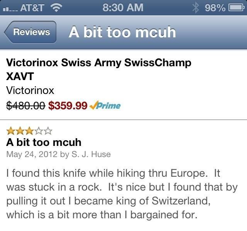
Task: Tap the crossed-out $480.00 list price
Action: click(26, 105)
